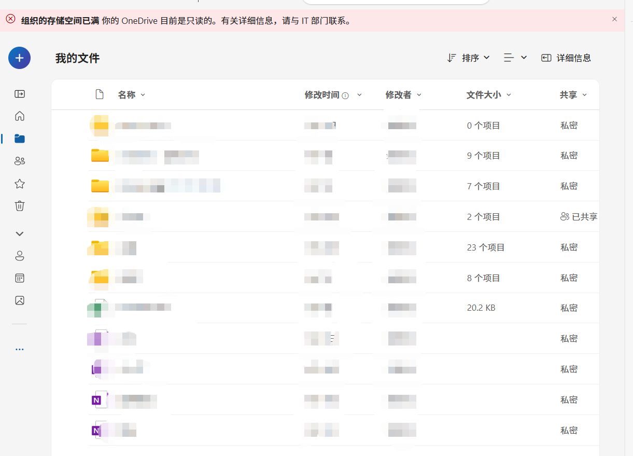Click 私密 in the 0 个项目 row

pos(569,126)
